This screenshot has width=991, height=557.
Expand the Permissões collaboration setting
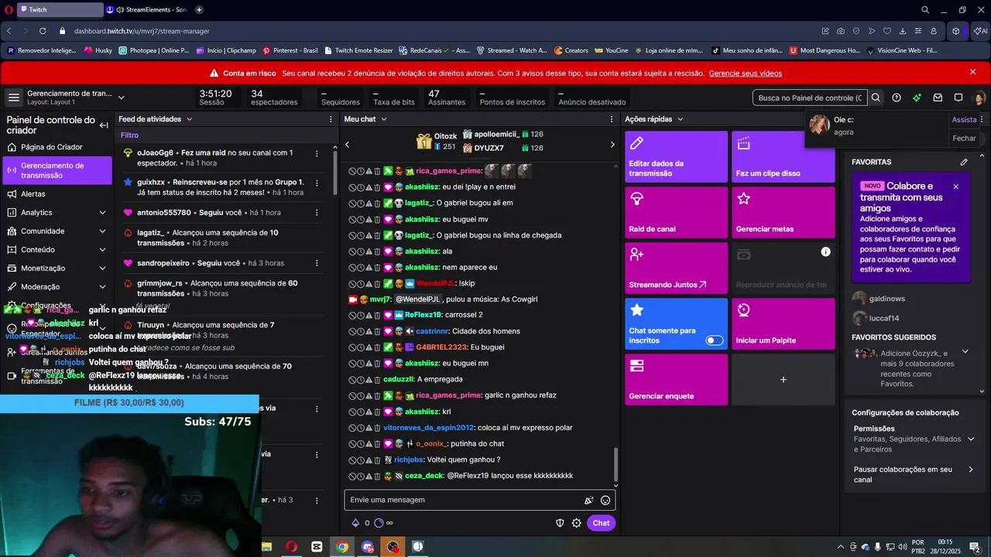(x=970, y=439)
